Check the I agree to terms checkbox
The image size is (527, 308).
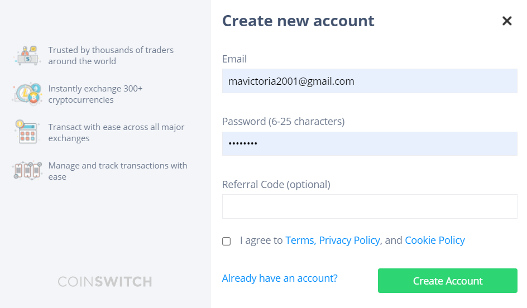pos(227,241)
